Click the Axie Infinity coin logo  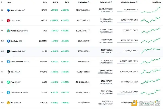(8, 10)
